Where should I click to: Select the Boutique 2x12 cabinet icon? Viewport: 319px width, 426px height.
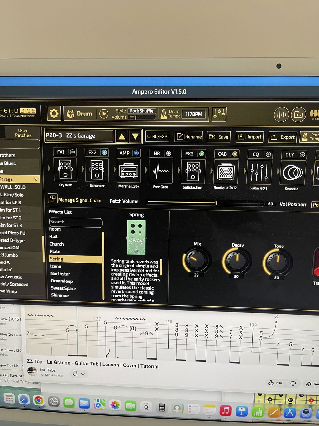[x=226, y=172]
